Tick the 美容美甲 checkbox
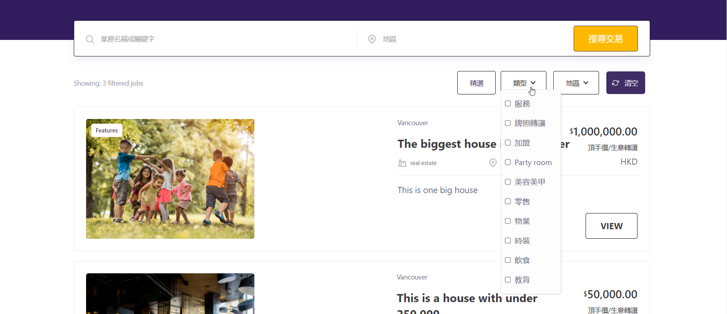 (508, 182)
